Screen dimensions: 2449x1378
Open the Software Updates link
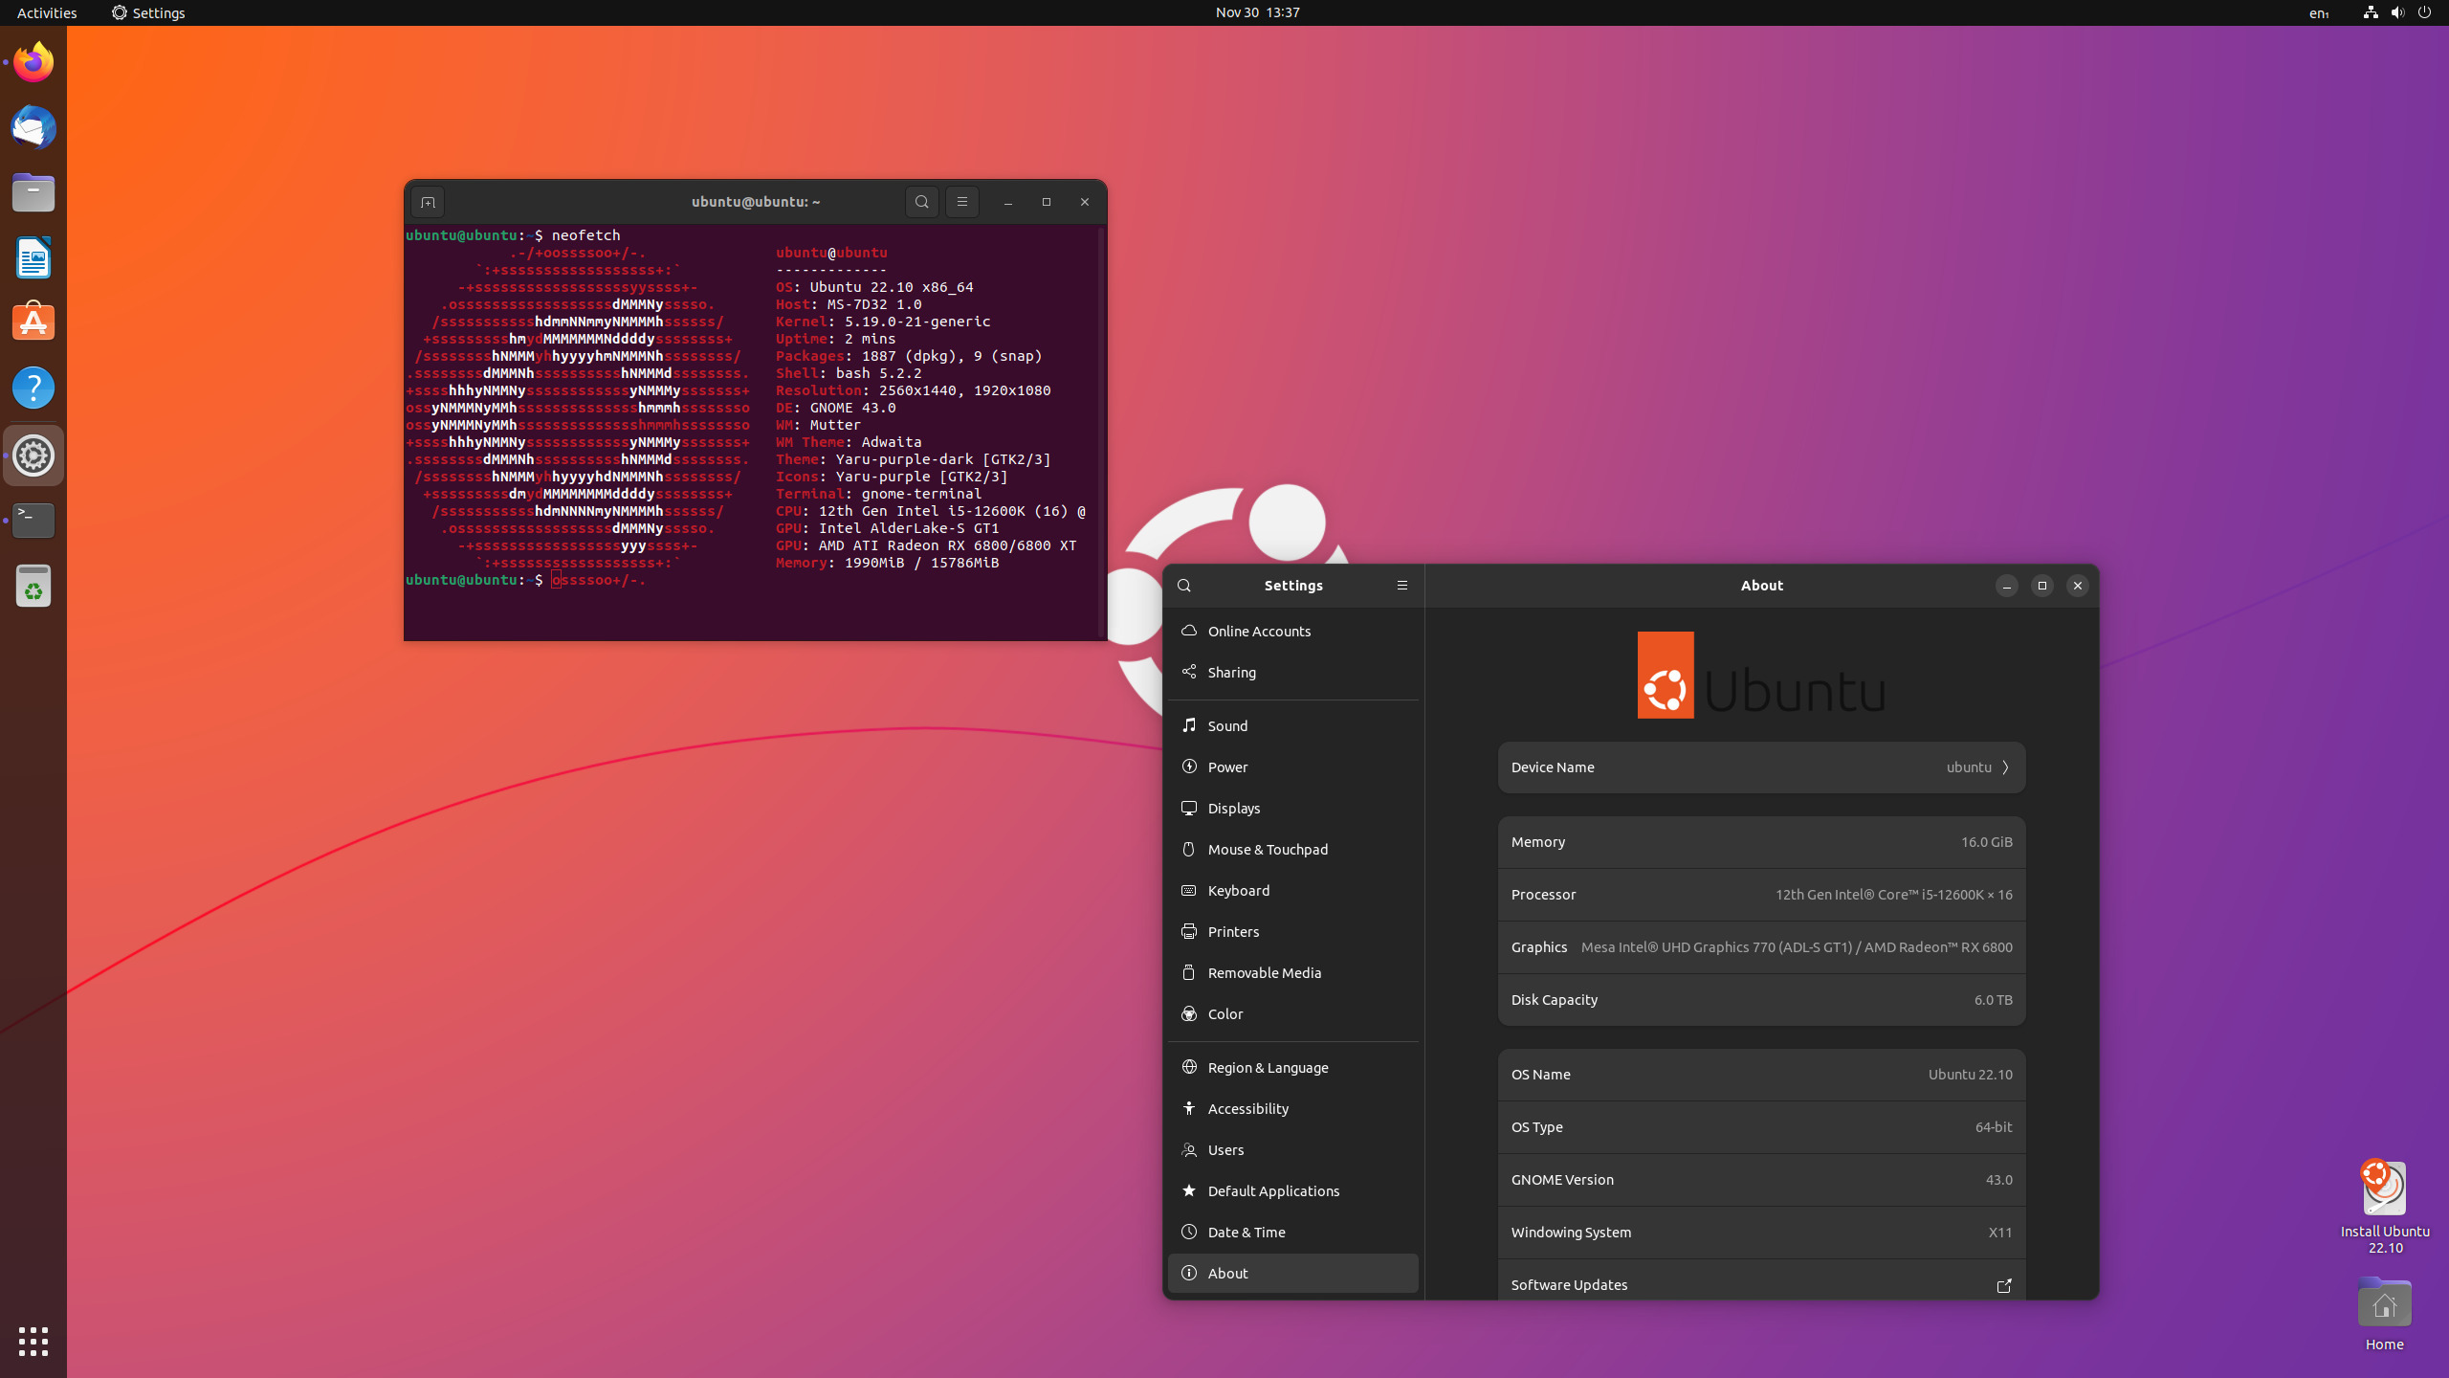pos(2003,1285)
